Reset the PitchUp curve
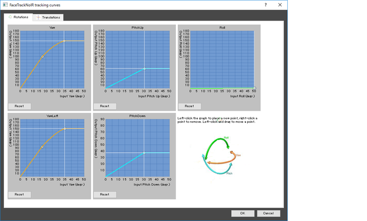 point(104,106)
